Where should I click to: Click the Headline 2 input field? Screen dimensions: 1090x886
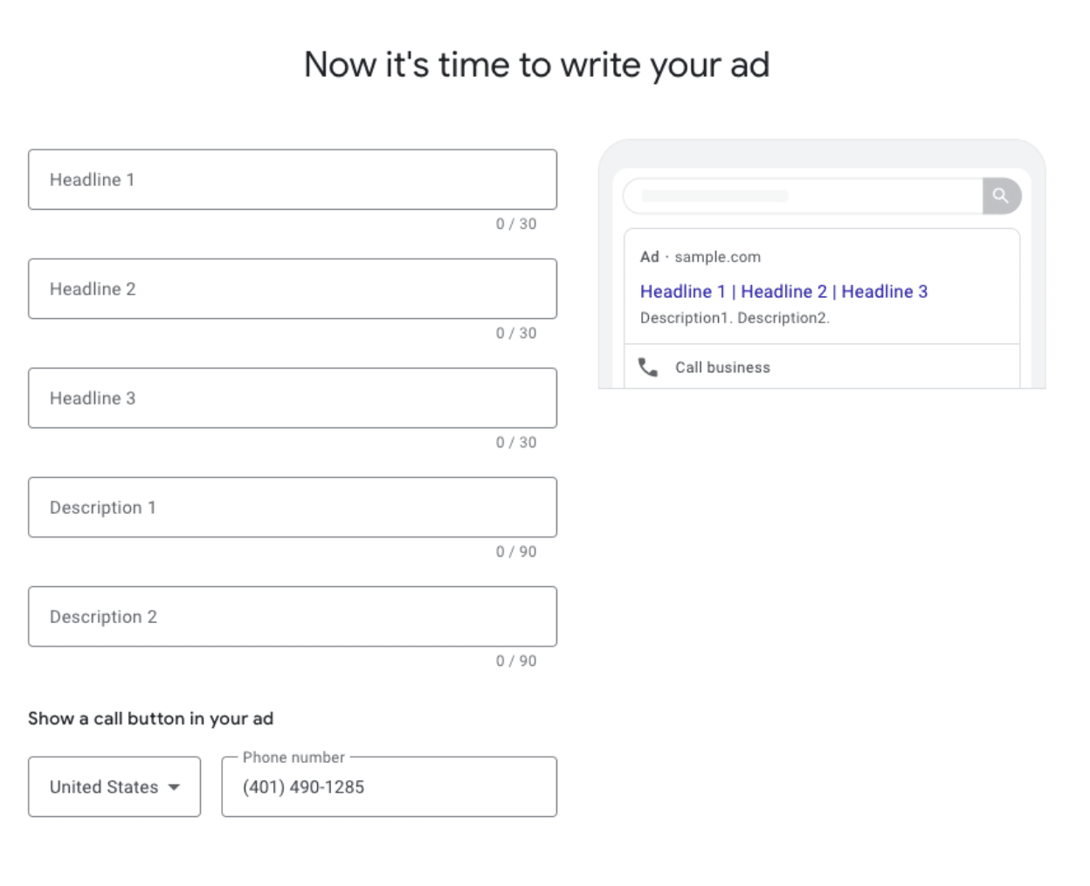(x=293, y=288)
